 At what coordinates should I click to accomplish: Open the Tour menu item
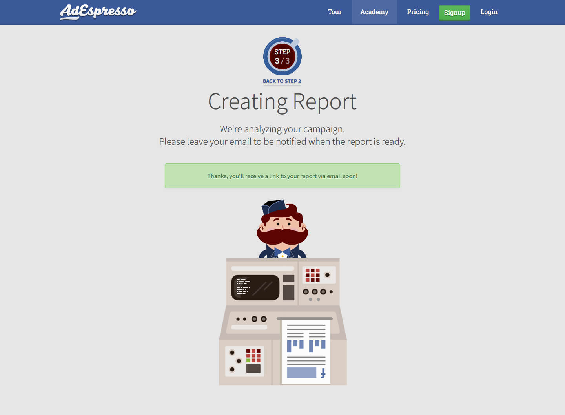[335, 12]
